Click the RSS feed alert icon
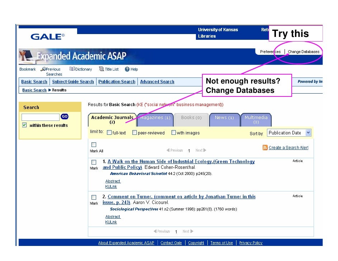Screen dimensions: 338x261 (265, 147)
